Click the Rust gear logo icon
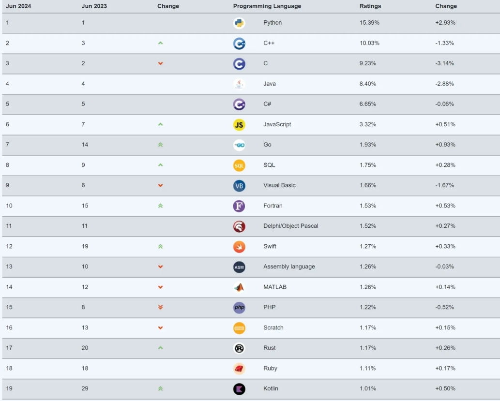Viewport: 500px width, 401px height. click(239, 348)
